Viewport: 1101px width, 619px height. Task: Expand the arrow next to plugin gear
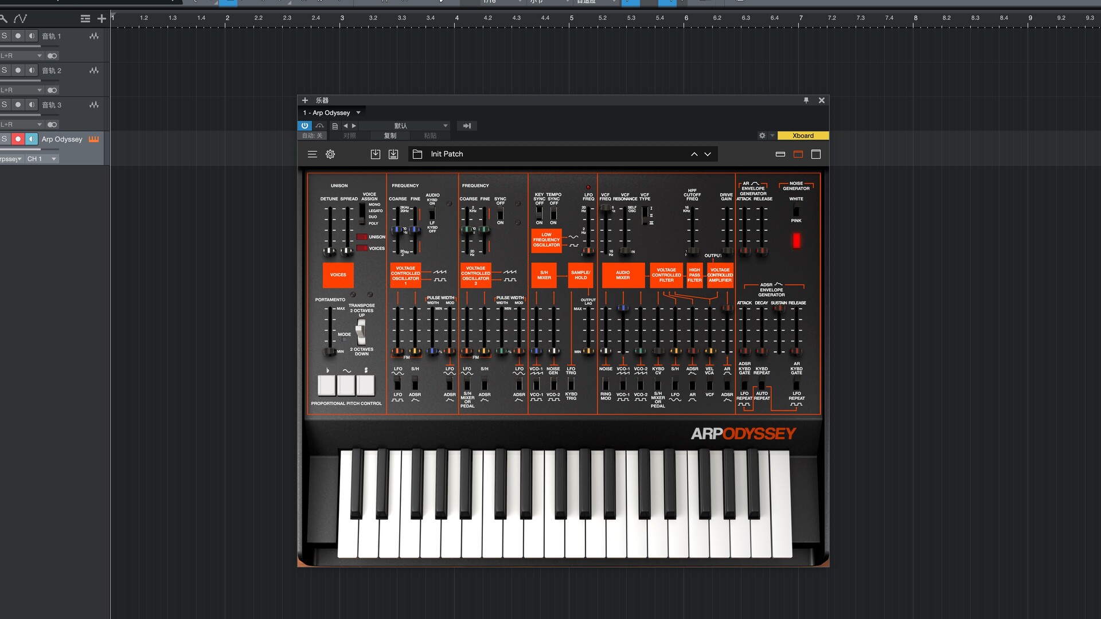772,136
